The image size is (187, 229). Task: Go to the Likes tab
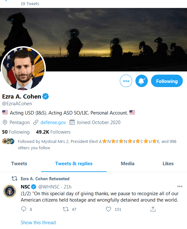click(x=168, y=164)
